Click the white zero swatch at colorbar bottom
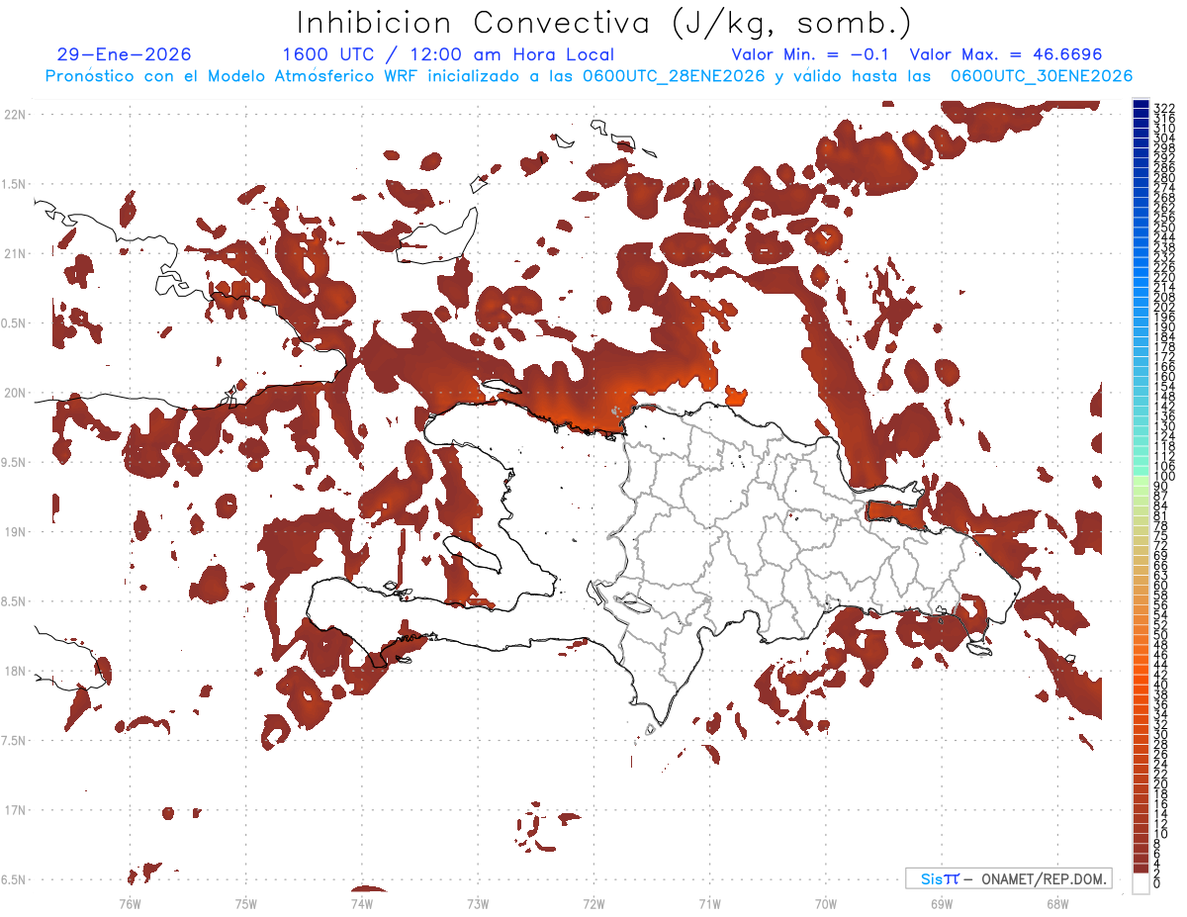 (x=1141, y=882)
